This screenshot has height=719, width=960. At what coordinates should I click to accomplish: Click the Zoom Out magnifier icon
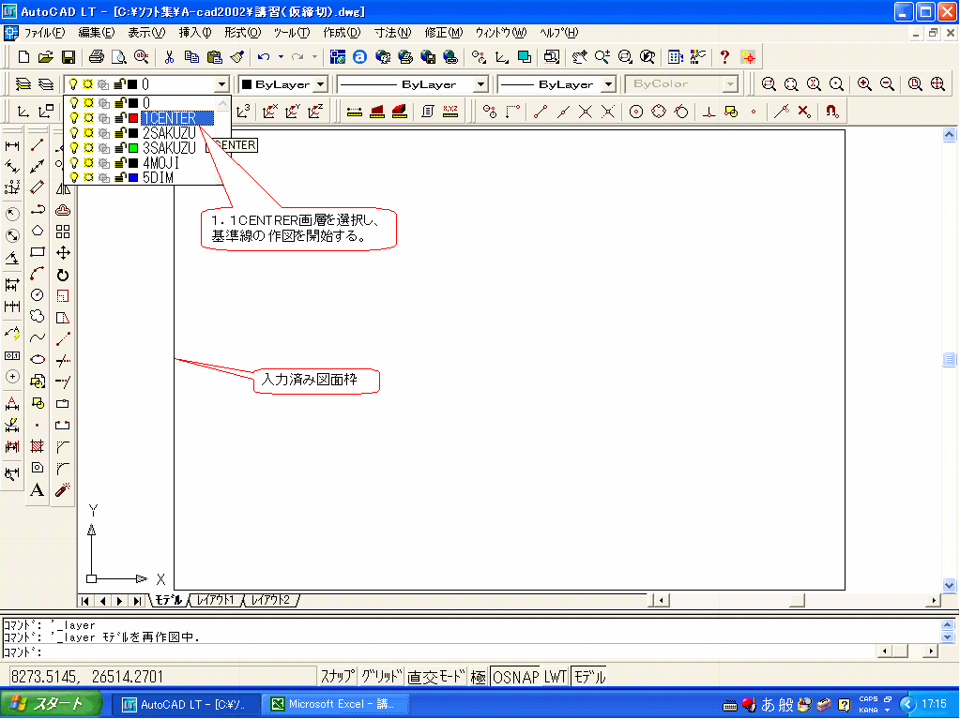(x=887, y=83)
